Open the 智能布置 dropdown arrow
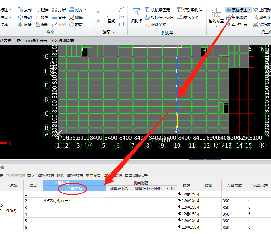 pos(216,26)
